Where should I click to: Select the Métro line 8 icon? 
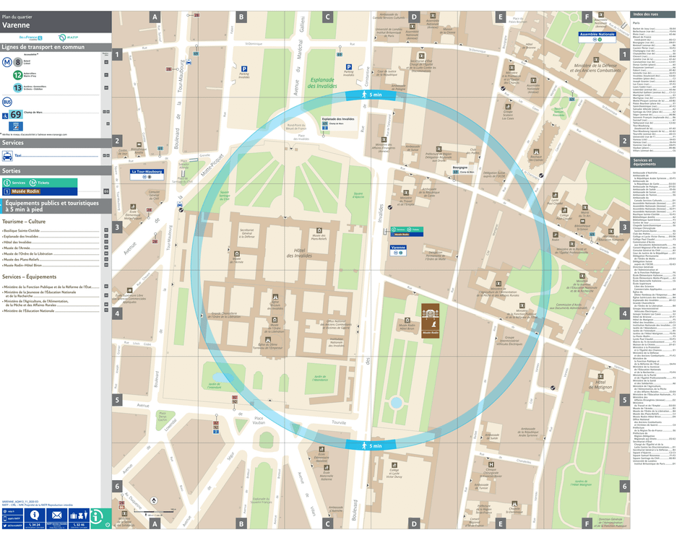pyautogui.click(x=17, y=64)
